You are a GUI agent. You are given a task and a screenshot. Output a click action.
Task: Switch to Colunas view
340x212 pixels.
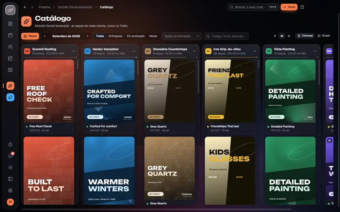305,36
